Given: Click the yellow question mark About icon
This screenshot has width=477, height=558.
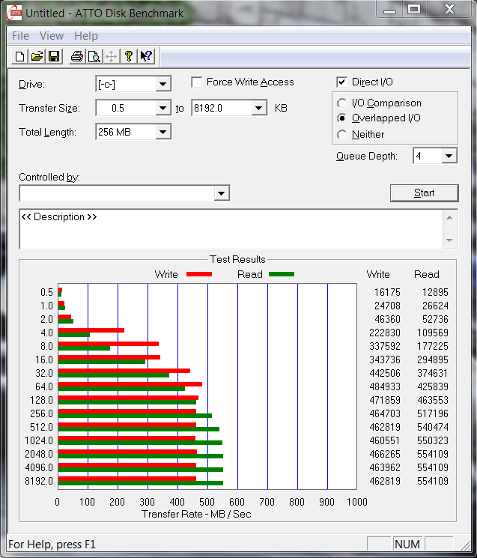Looking at the screenshot, I should click(129, 56).
